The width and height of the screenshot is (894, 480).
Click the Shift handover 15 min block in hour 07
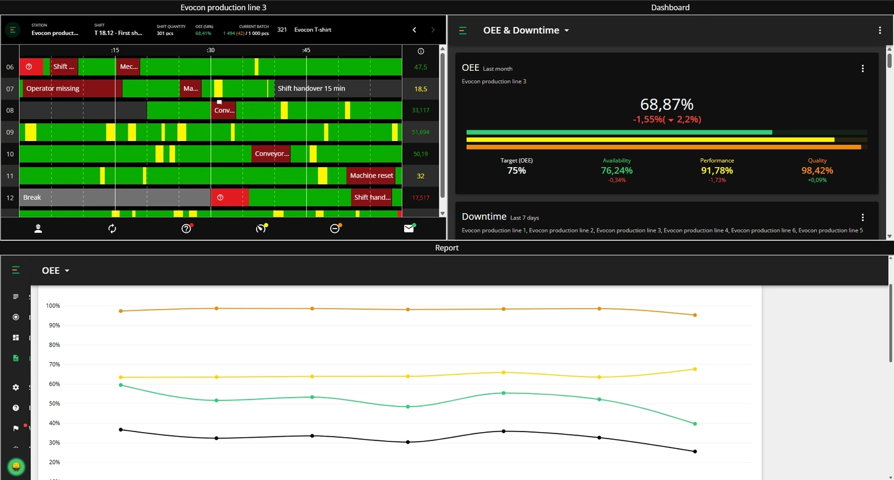(x=338, y=89)
